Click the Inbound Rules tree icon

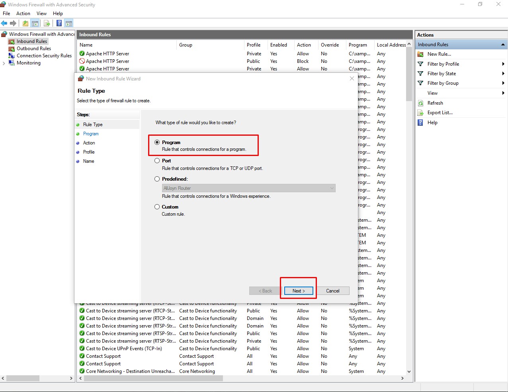click(x=12, y=41)
